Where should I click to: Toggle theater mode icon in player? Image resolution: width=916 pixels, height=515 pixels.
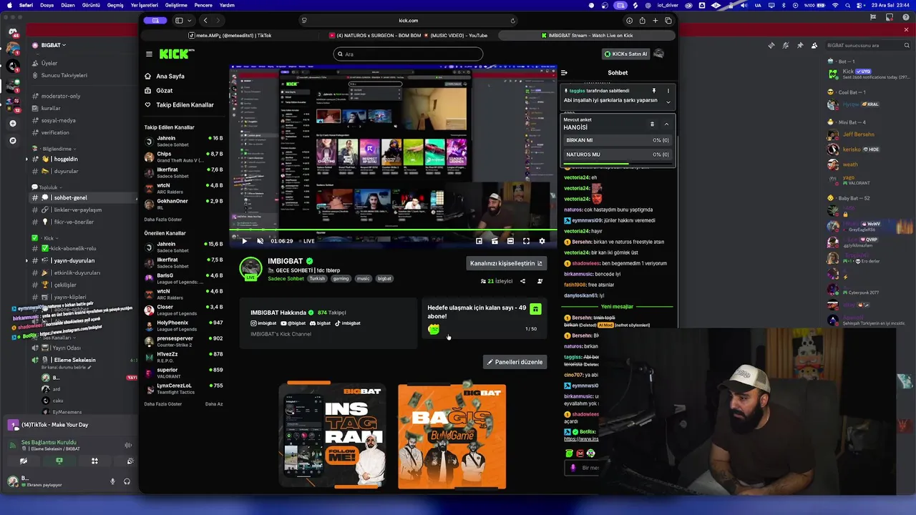[x=510, y=241]
